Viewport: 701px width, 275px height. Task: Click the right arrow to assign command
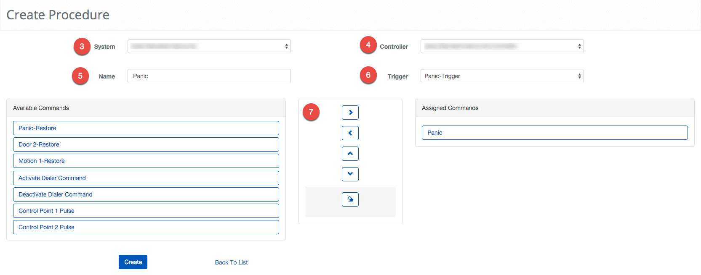click(x=350, y=113)
